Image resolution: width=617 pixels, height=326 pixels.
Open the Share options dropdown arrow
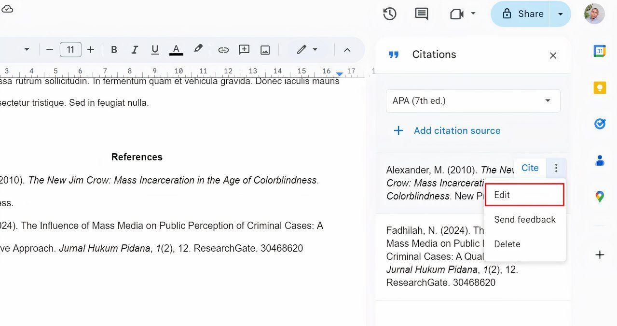(560, 14)
